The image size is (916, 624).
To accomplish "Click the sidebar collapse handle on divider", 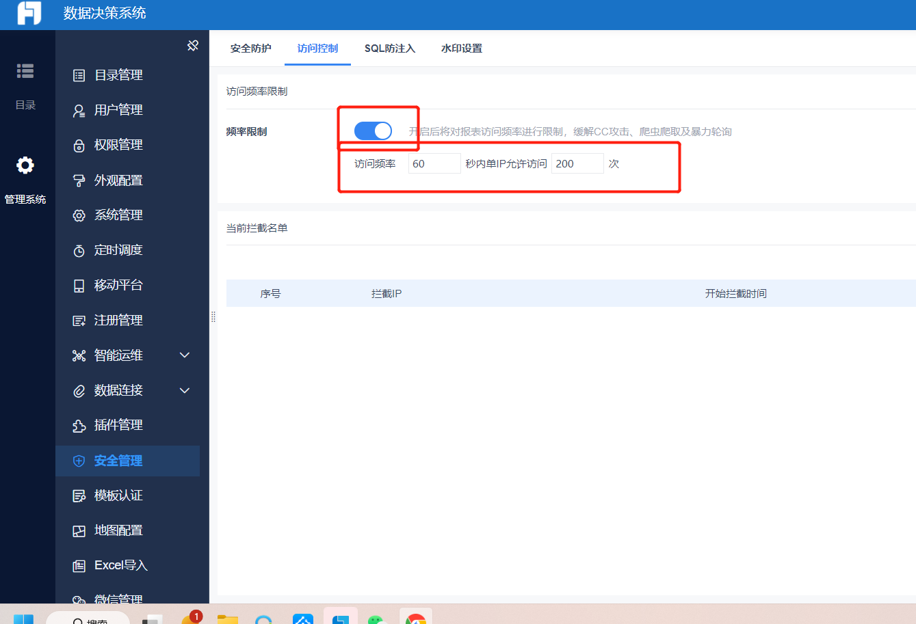I will click(213, 317).
